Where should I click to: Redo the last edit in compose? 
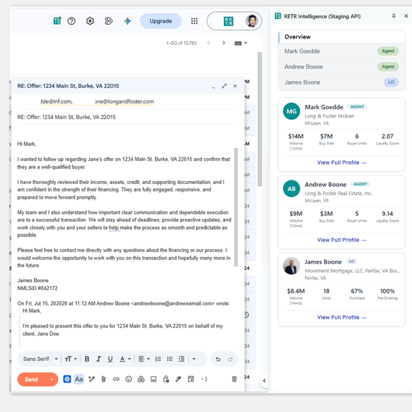click(x=231, y=359)
